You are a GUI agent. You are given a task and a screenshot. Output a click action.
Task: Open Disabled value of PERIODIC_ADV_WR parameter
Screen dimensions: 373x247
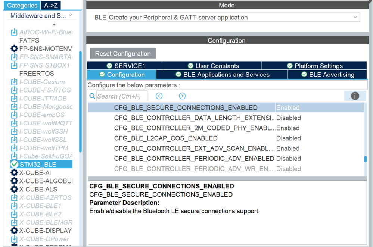[x=320, y=169]
